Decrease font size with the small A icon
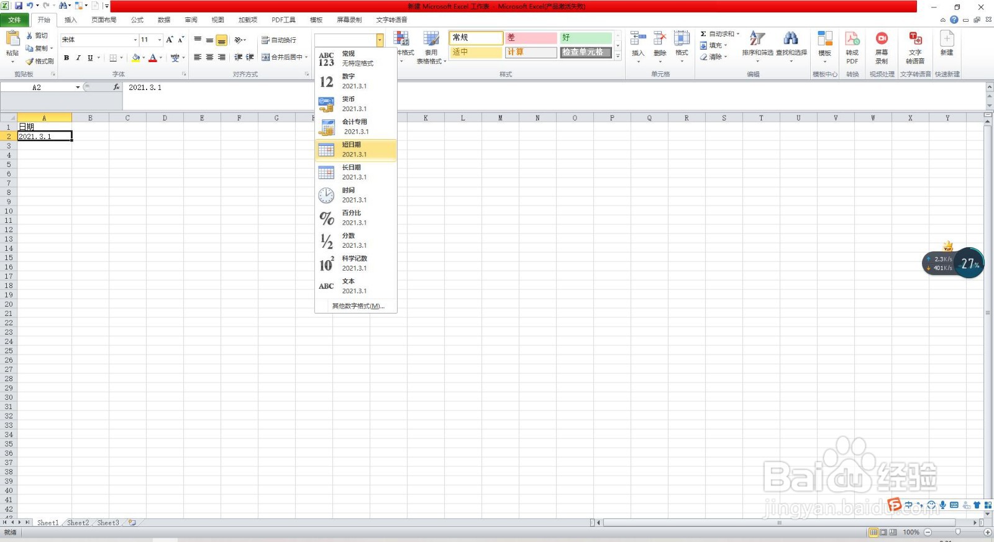The height and width of the screenshot is (542, 994). (181, 40)
